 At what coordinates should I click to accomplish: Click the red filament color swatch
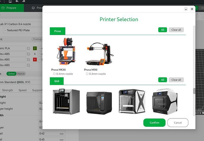coord(35,59)
